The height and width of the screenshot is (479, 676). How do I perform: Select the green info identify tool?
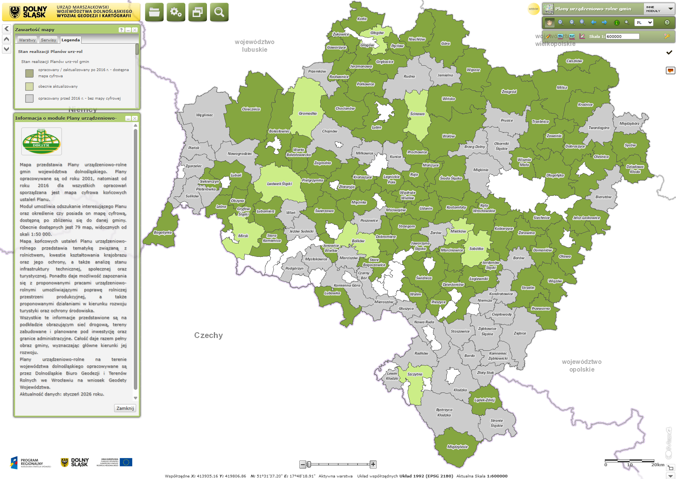(616, 23)
